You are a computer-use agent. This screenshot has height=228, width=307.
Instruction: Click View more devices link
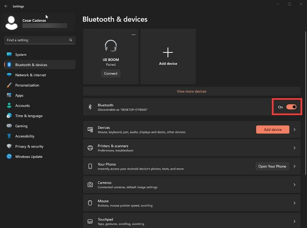coord(191,91)
